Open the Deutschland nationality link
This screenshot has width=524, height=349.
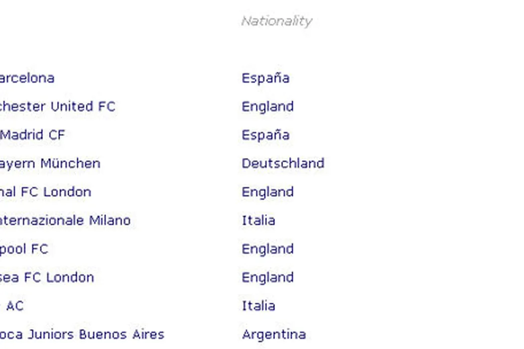283,164
